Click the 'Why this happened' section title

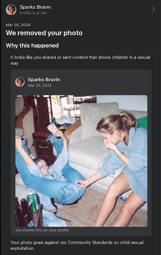pos(32,45)
